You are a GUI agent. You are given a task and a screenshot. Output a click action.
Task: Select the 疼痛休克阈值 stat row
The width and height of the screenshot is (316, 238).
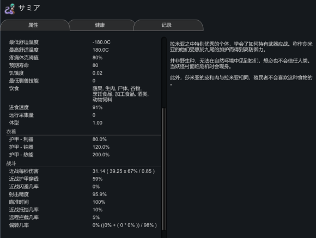[84, 58]
